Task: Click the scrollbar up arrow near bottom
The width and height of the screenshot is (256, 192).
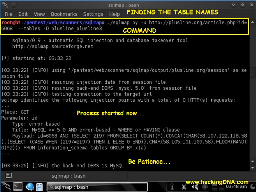Action: coord(252,162)
